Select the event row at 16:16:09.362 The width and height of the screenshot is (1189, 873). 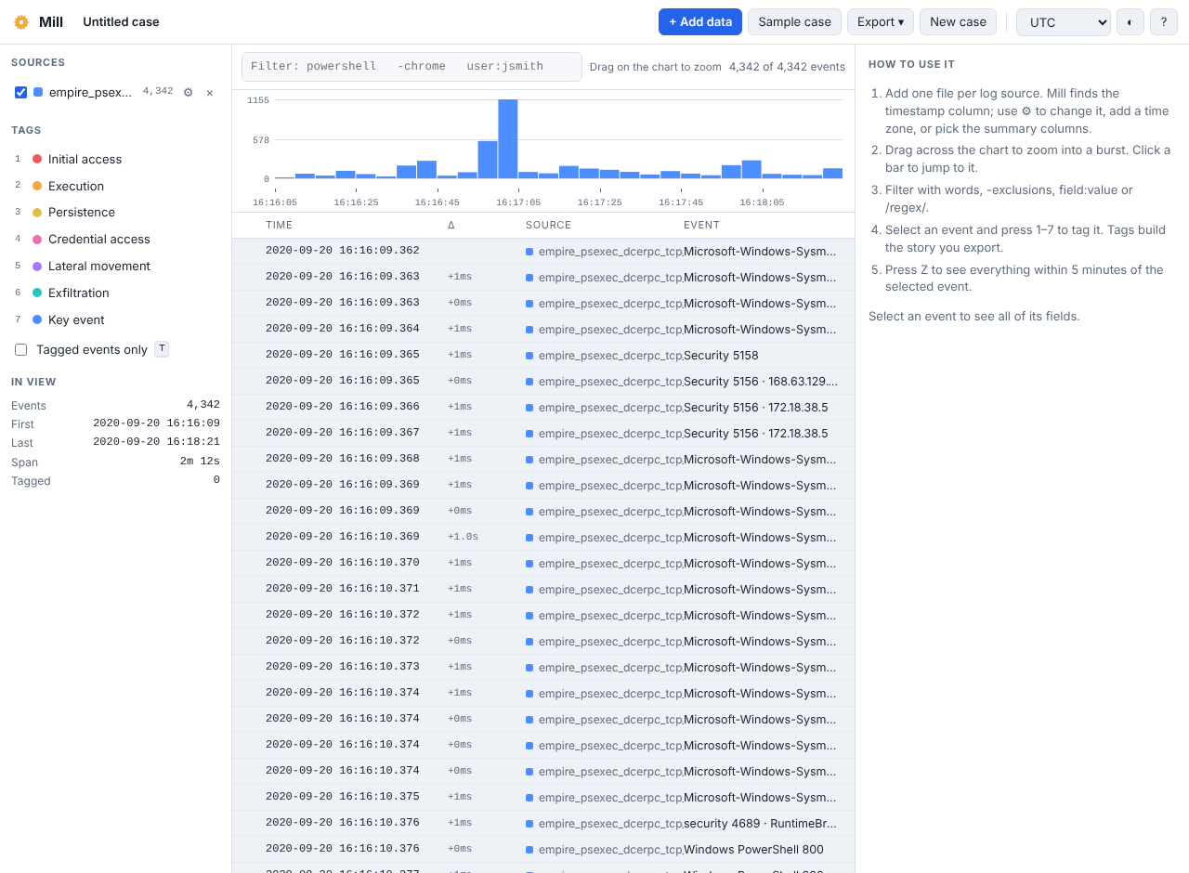[543, 251]
